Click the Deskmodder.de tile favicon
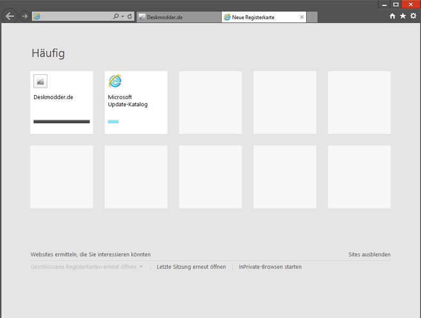The height and width of the screenshot is (318, 421). click(x=40, y=81)
